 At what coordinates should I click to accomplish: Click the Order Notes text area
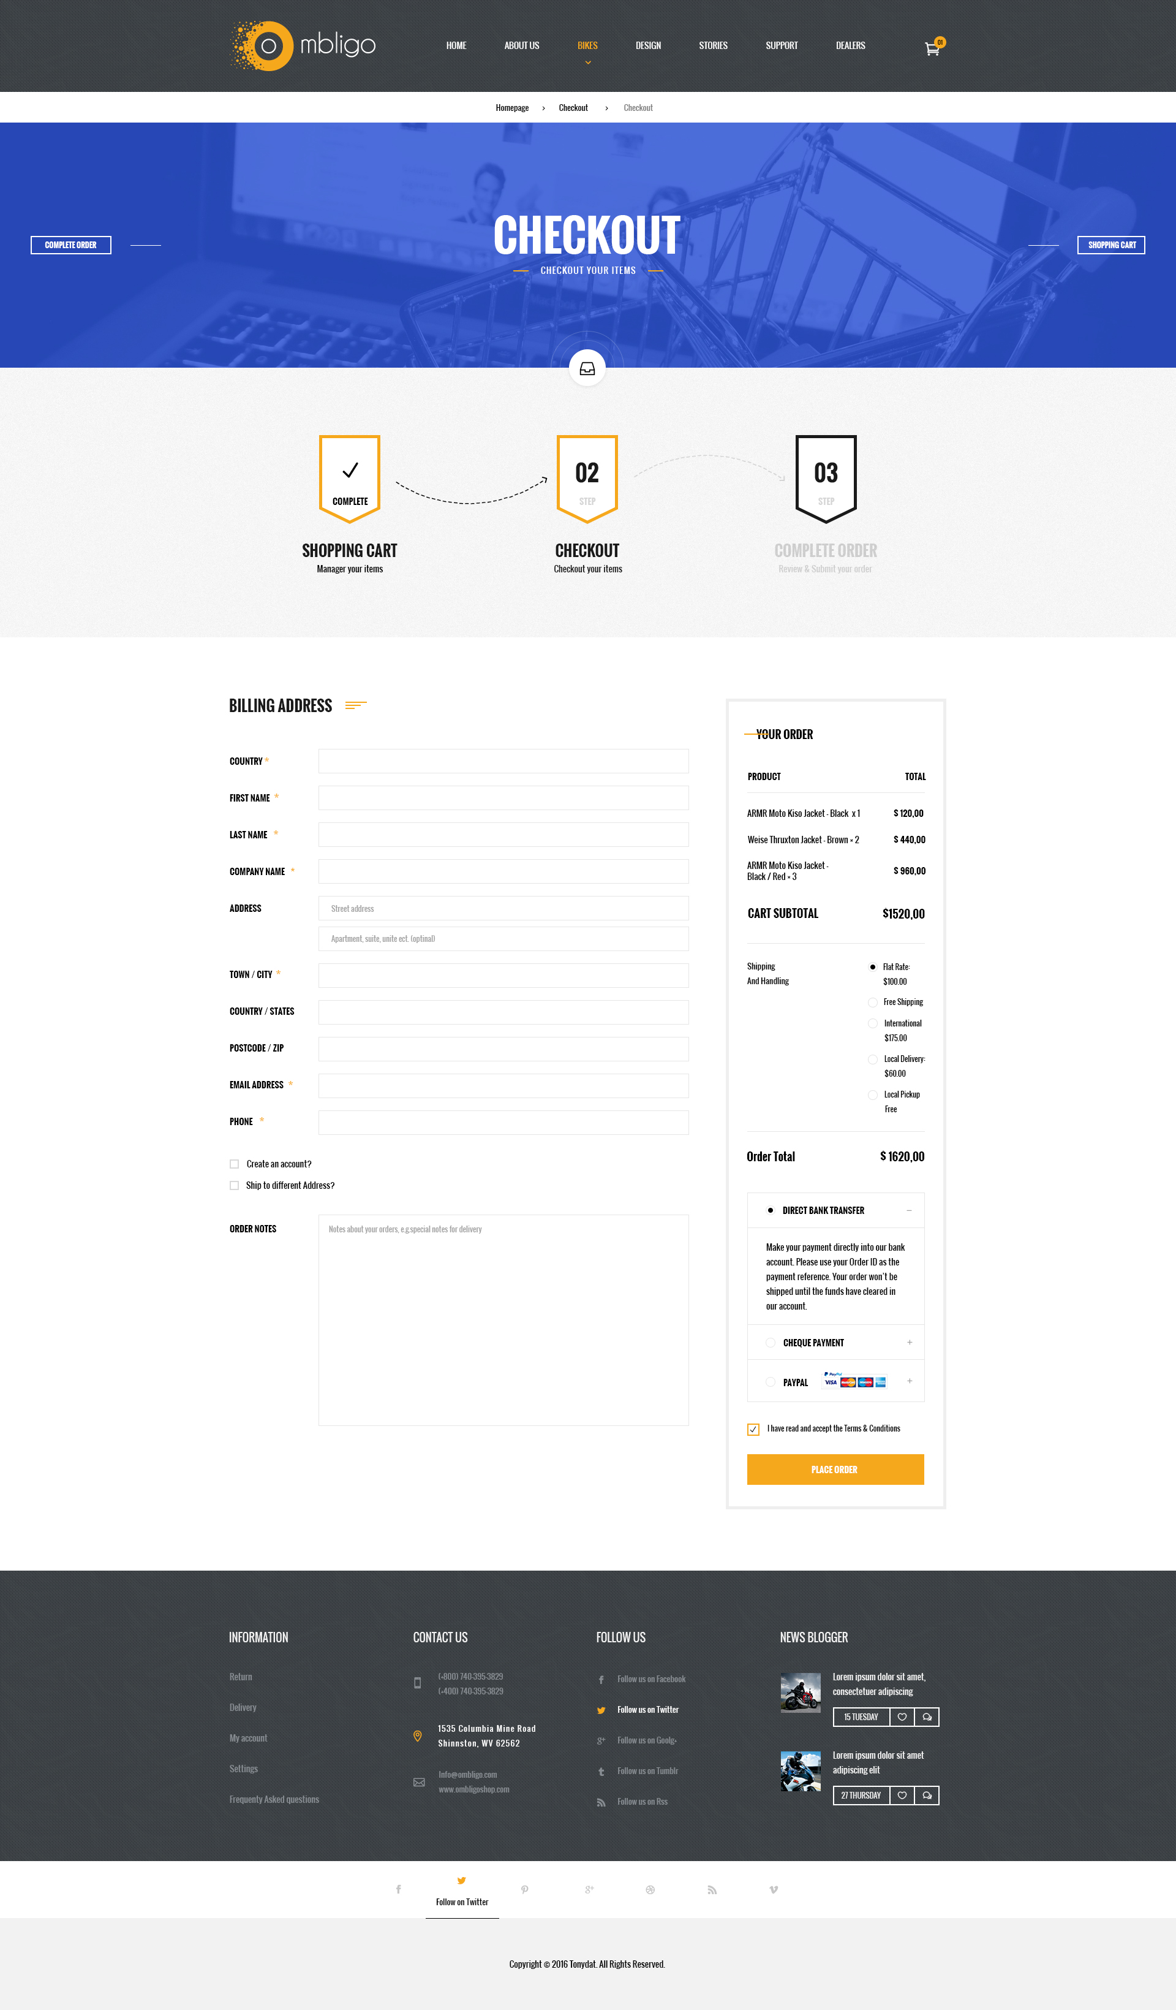click(x=503, y=1320)
